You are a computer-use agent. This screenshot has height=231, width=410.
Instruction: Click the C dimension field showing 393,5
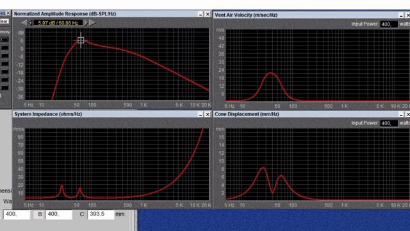[101, 214]
